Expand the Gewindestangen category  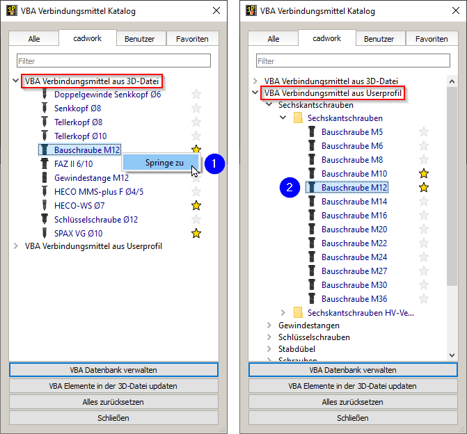(271, 325)
